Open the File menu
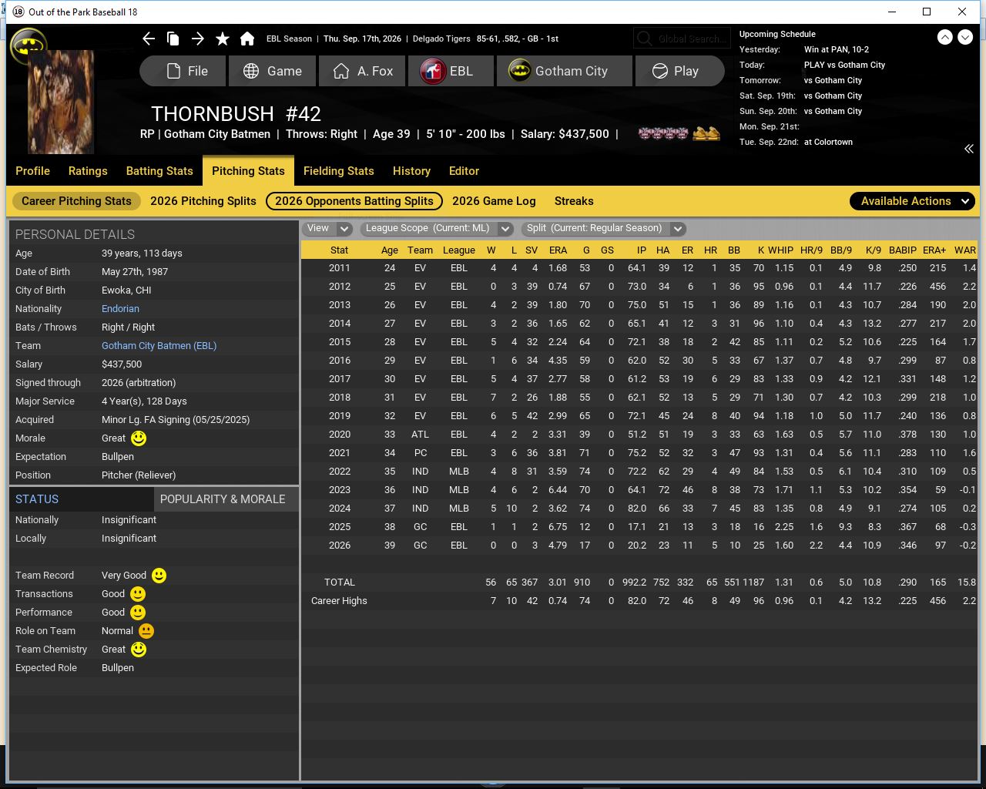The image size is (986, 789). click(x=183, y=71)
